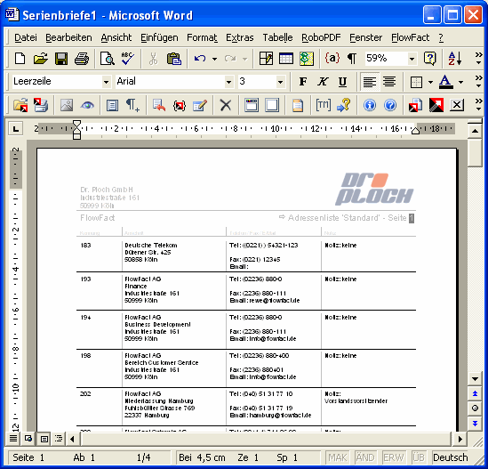The height and width of the screenshot is (469, 488).
Task: Click the vertical scrollbar thumb
Action: click(x=475, y=153)
